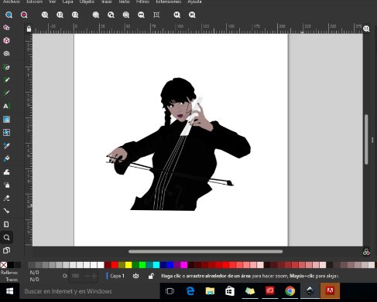Select the Gradient tool
The height and width of the screenshot is (302, 377).
pyautogui.click(x=6, y=119)
